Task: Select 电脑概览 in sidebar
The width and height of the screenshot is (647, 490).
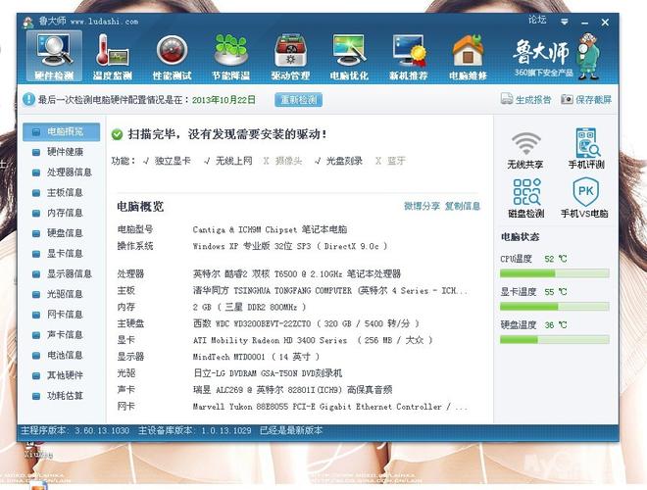Action: pyautogui.click(x=61, y=132)
